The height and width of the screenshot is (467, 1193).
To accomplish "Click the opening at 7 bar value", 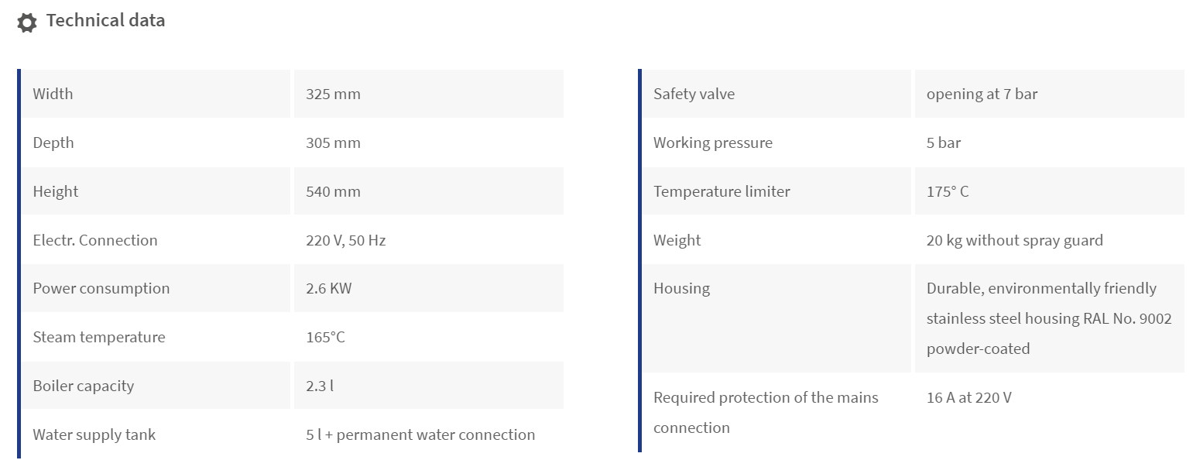I will [x=982, y=94].
